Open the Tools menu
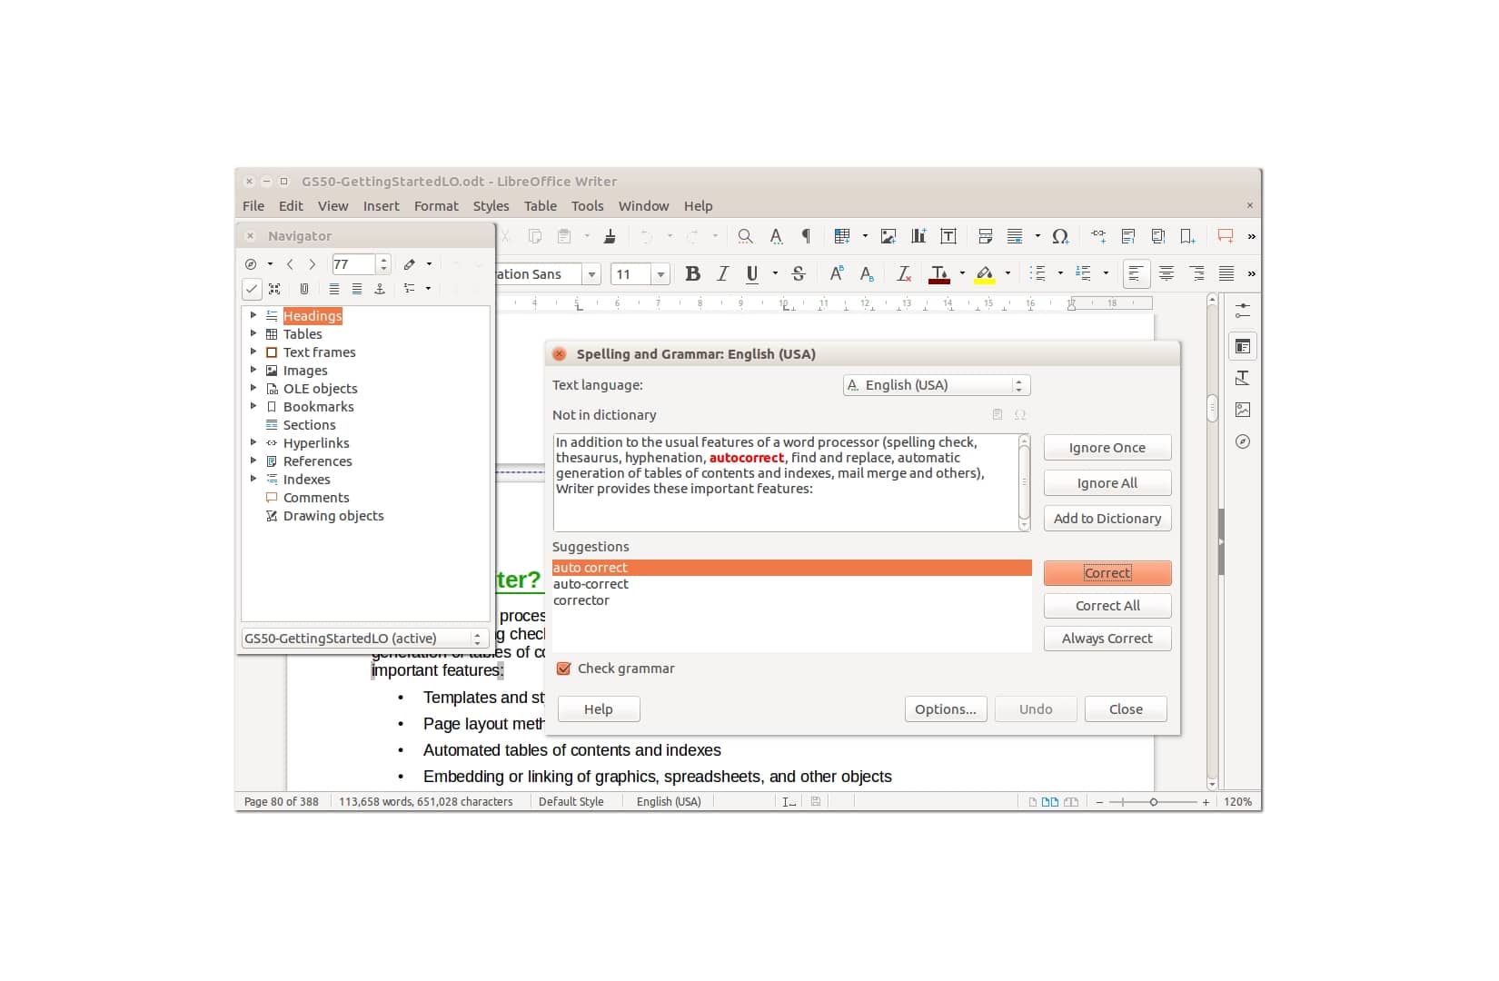 coord(587,206)
